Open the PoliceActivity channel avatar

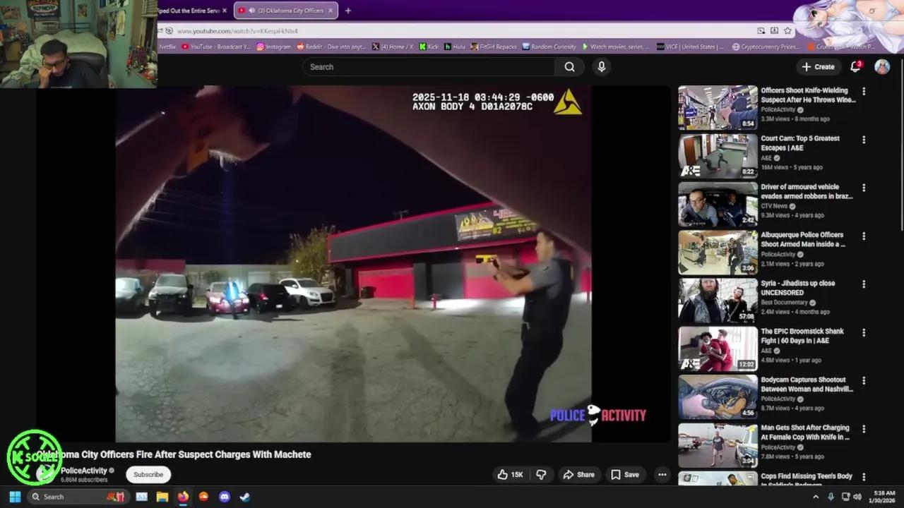point(43,474)
